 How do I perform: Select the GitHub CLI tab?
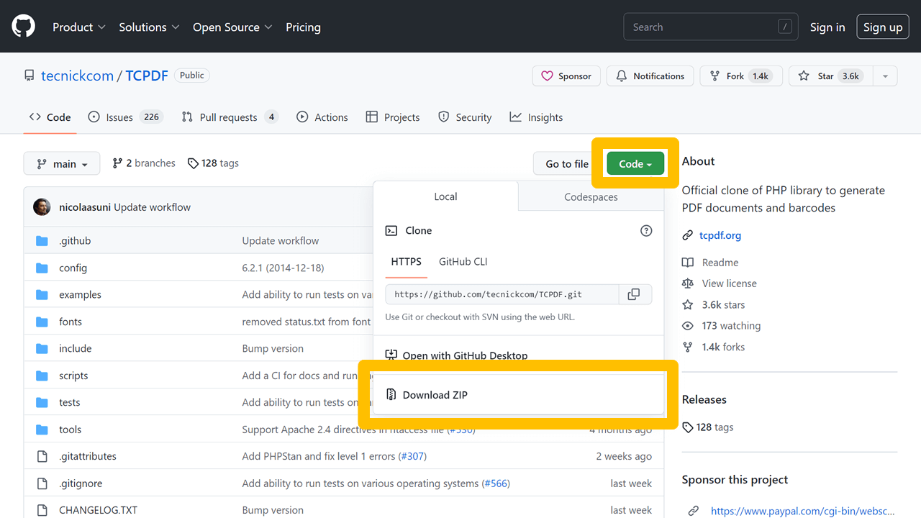coord(463,262)
